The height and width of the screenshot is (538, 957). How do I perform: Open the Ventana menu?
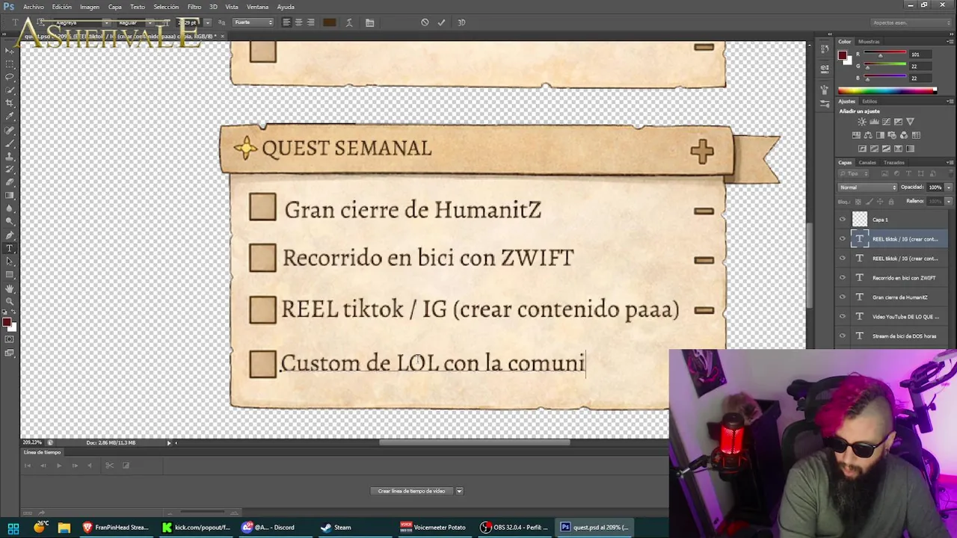point(257,7)
